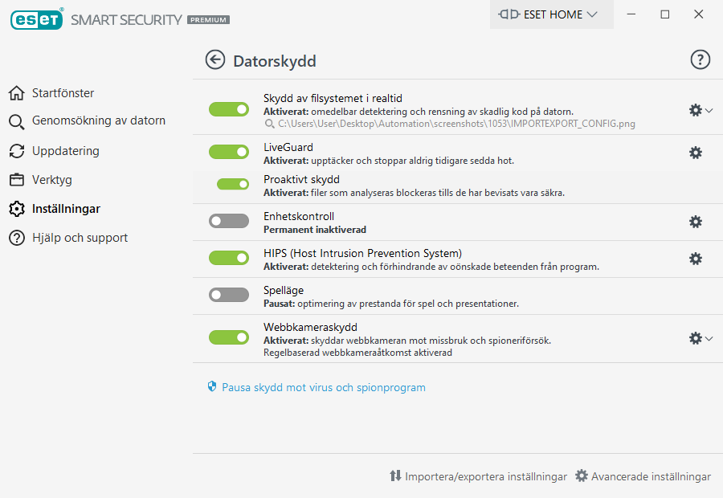Disable the Proaktivt skydd toggle

233,184
